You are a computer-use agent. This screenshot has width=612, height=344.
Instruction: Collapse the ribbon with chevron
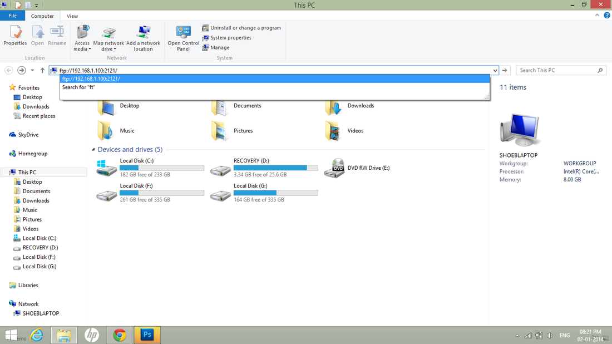(x=597, y=16)
